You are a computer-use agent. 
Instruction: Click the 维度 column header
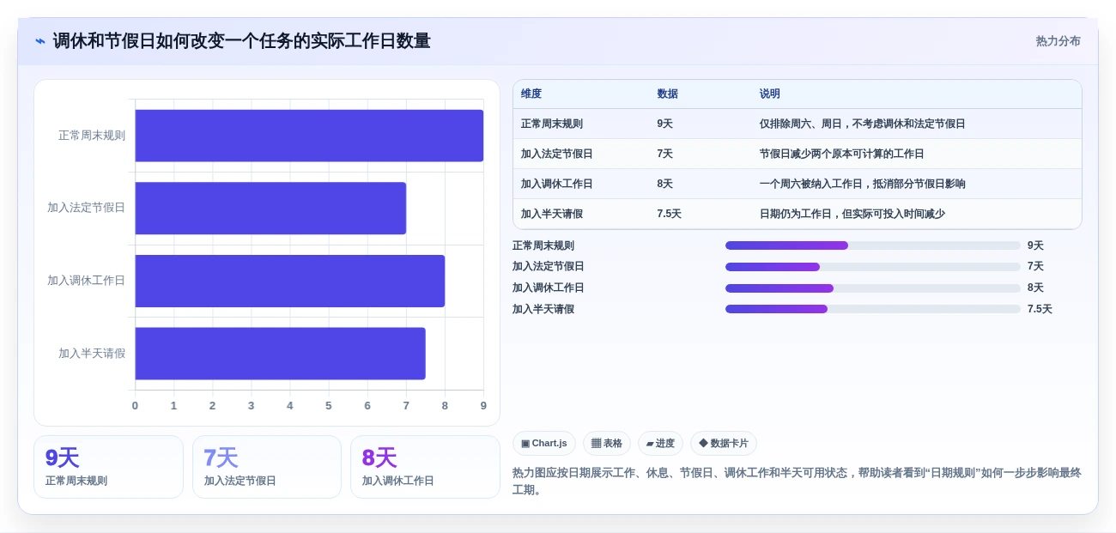pyautogui.click(x=531, y=94)
